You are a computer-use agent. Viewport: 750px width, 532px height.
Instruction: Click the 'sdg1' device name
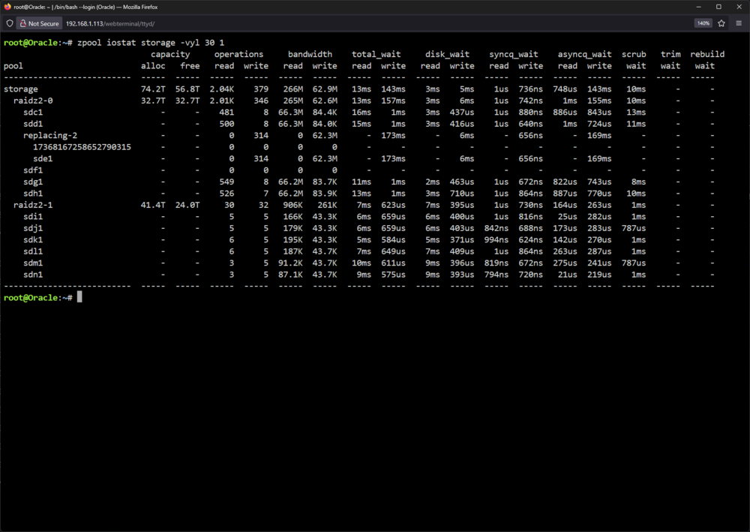point(33,182)
